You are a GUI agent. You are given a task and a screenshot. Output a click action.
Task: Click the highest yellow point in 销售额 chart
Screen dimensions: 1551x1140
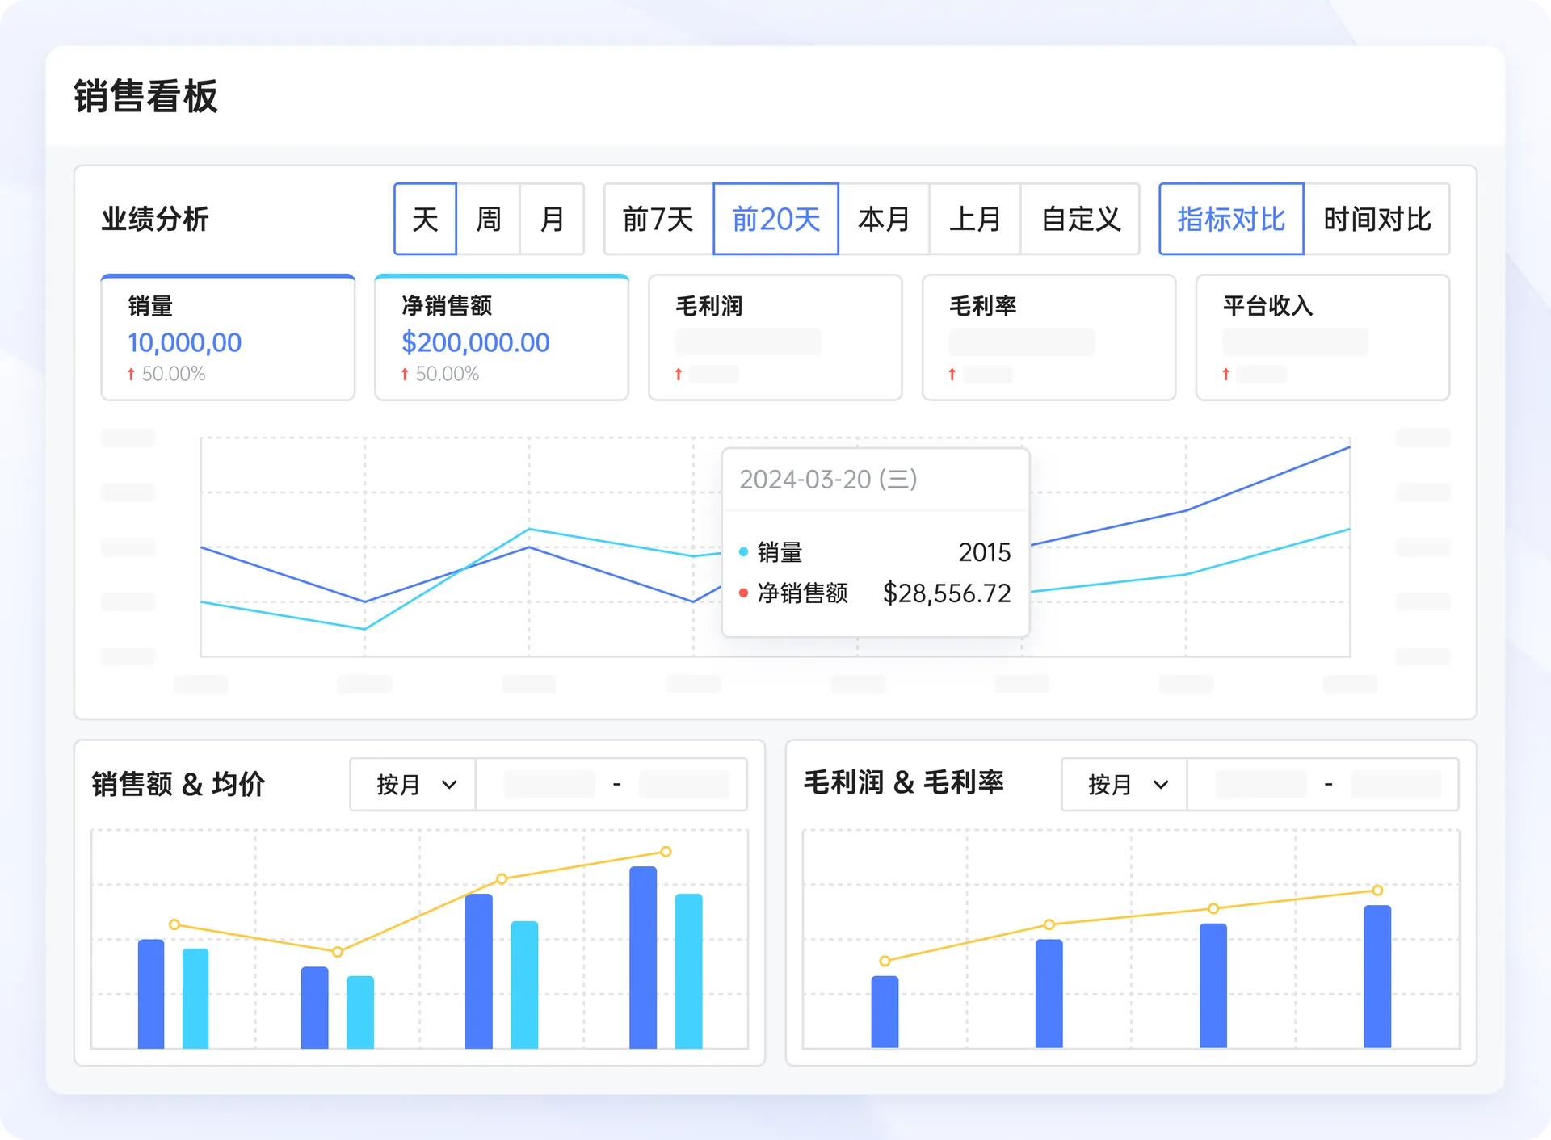(666, 852)
